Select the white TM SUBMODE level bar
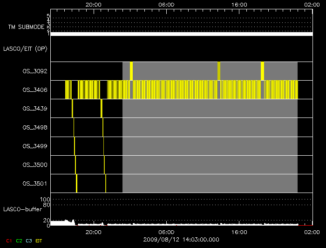The image size is (326, 248). [181, 34]
